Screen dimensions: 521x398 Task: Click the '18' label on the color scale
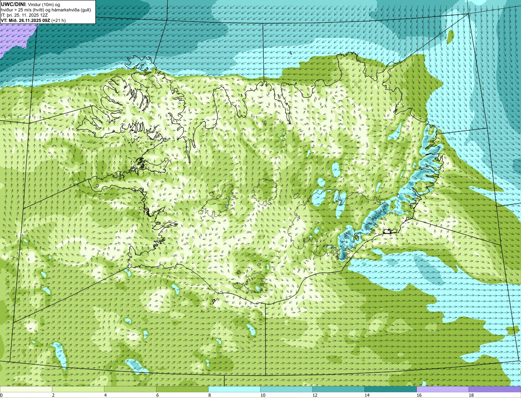(x=471, y=395)
